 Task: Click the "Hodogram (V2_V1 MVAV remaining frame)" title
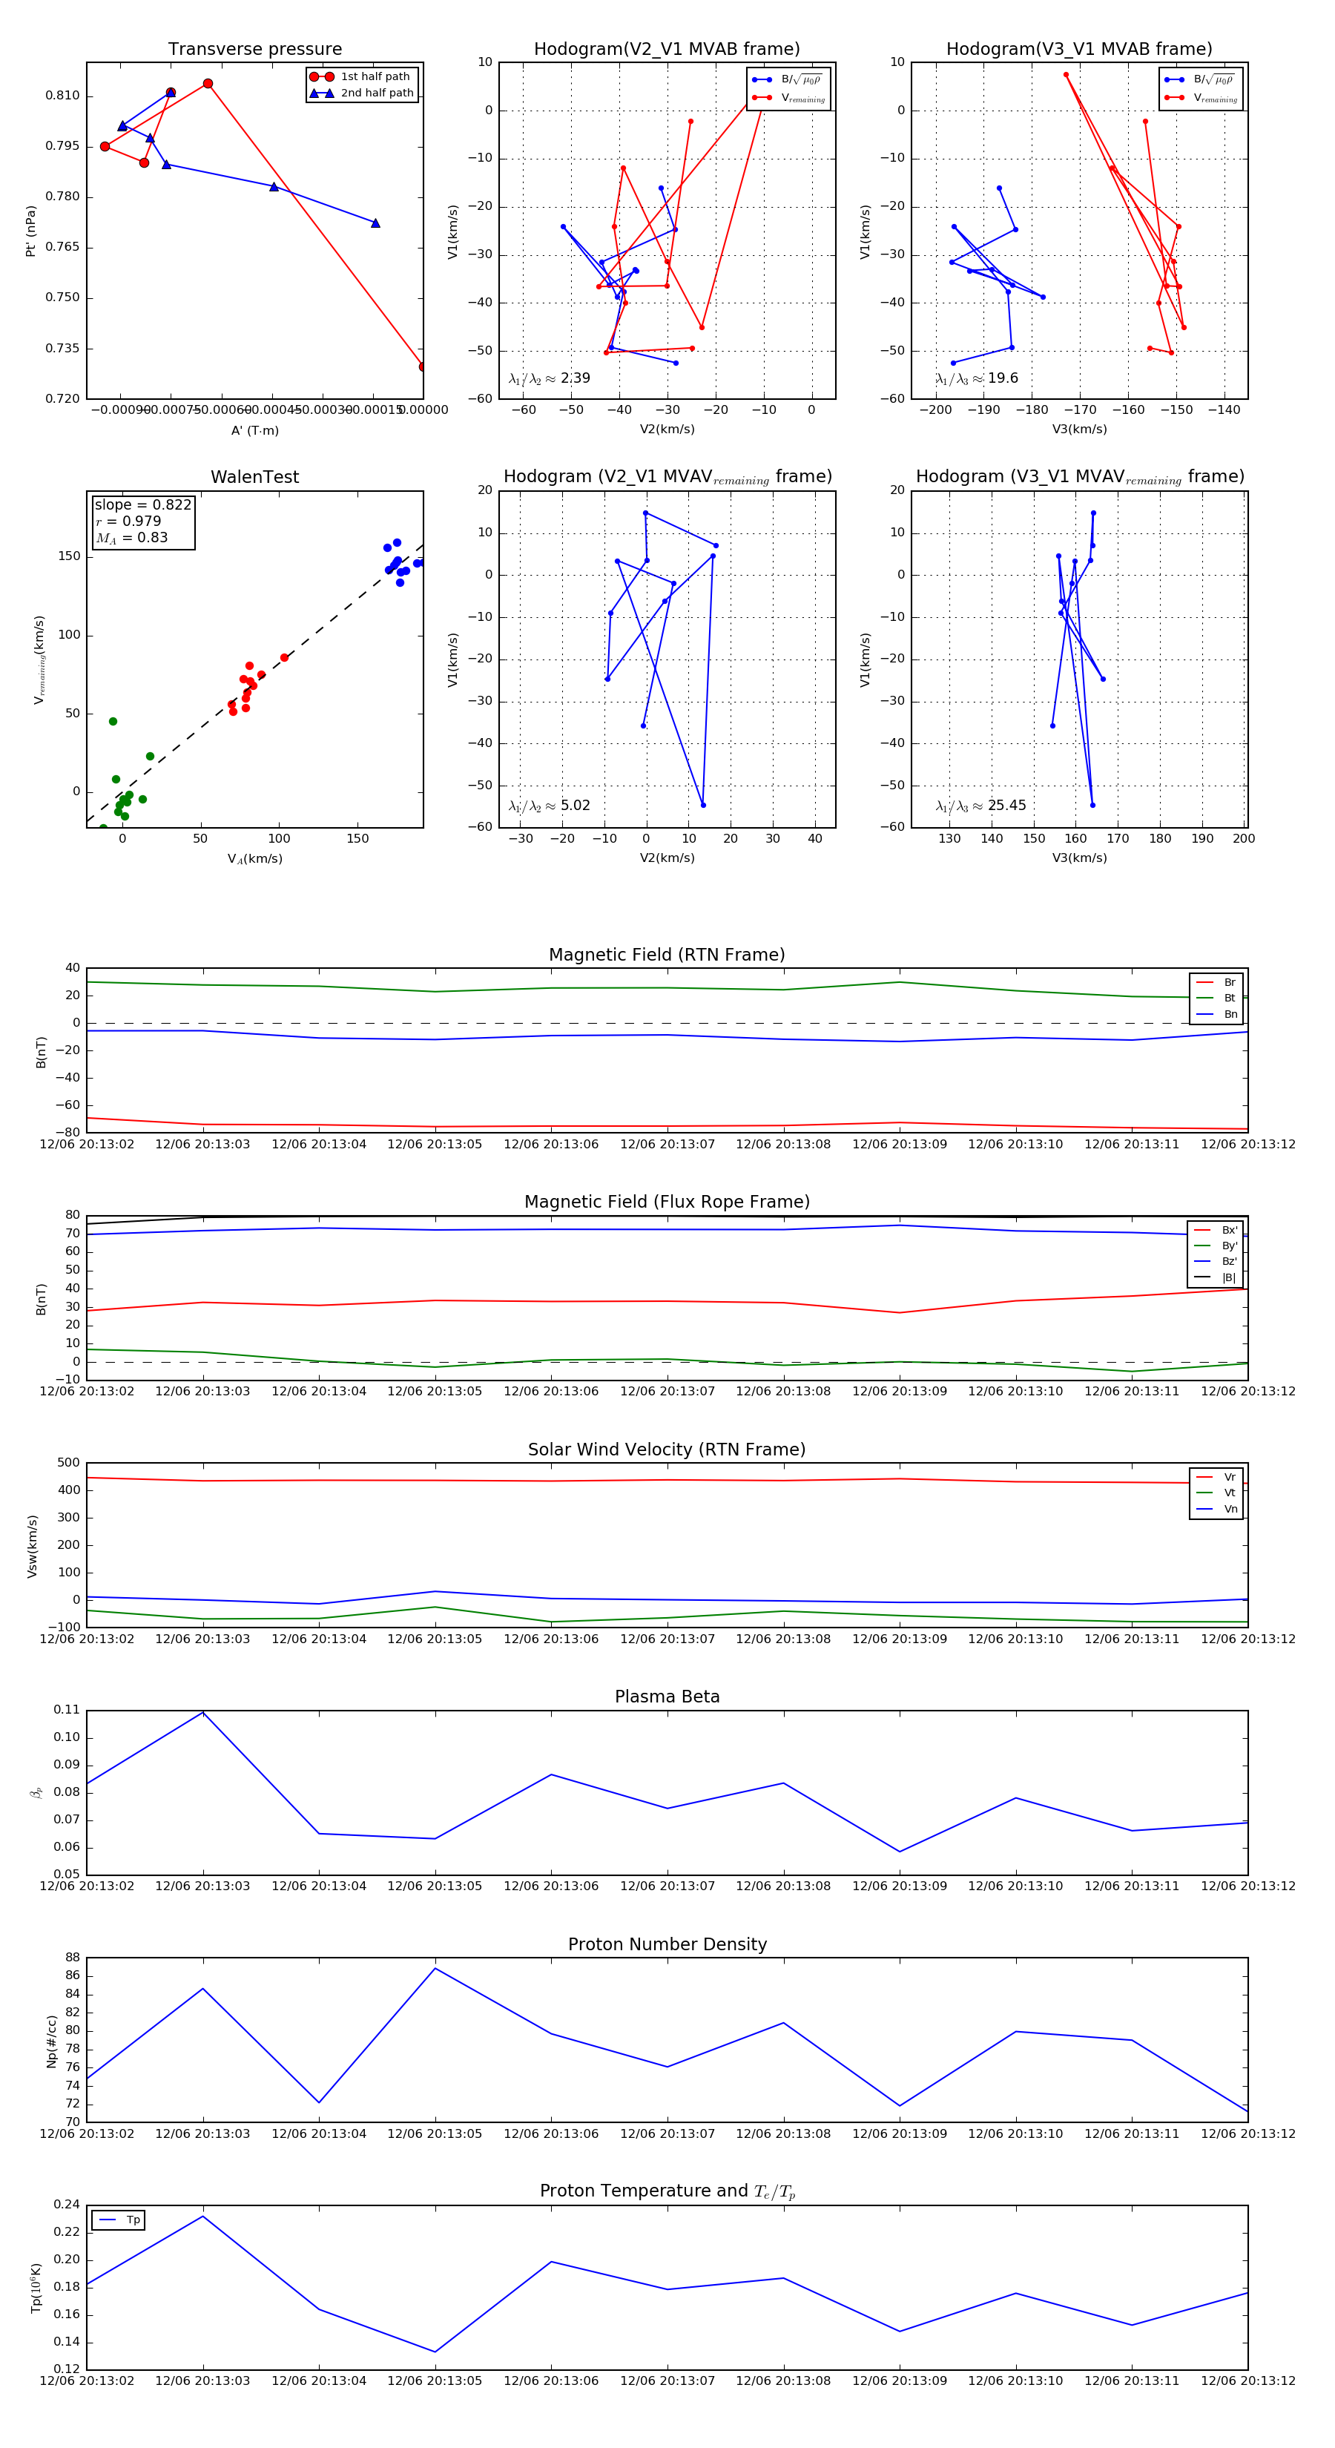tap(667, 477)
